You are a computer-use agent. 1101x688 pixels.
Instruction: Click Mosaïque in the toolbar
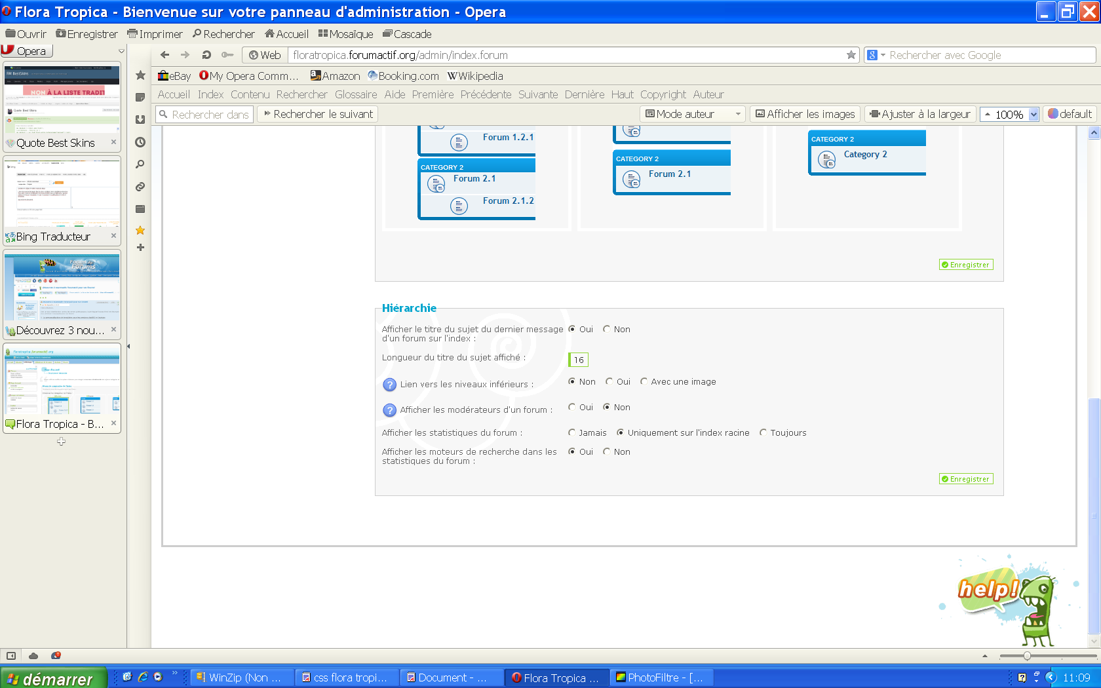pos(346,34)
